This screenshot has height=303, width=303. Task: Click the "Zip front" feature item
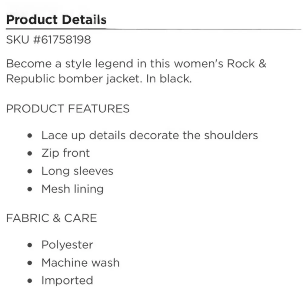[x=65, y=153]
